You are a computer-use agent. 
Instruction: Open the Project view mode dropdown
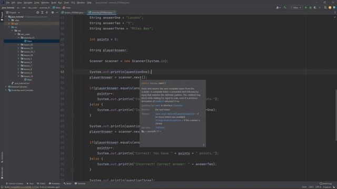(x=13, y=13)
